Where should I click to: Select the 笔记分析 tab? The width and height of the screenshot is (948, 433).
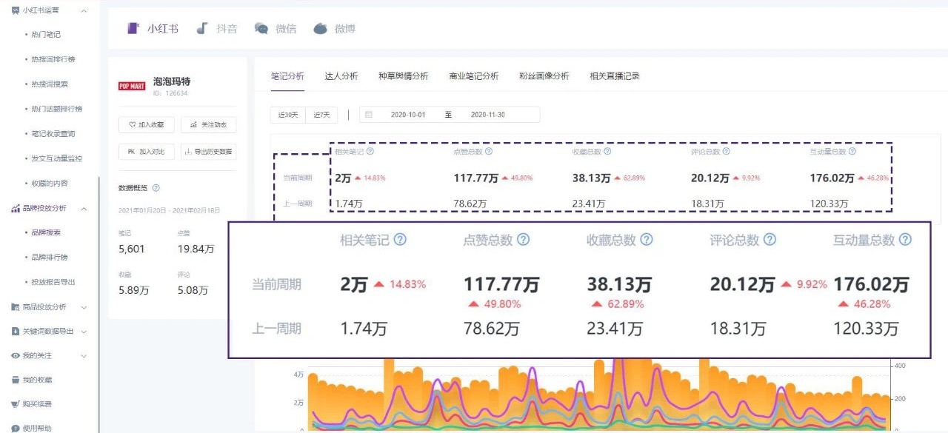pyautogui.click(x=287, y=75)
